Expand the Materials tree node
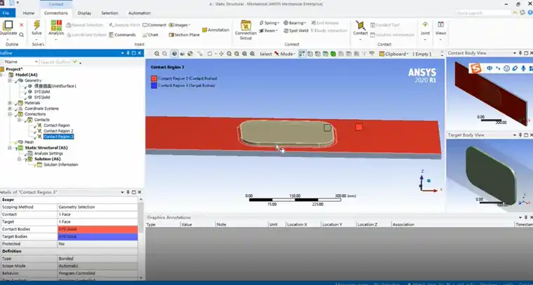This screenshot has height=285, width=533. pos(10,103)
